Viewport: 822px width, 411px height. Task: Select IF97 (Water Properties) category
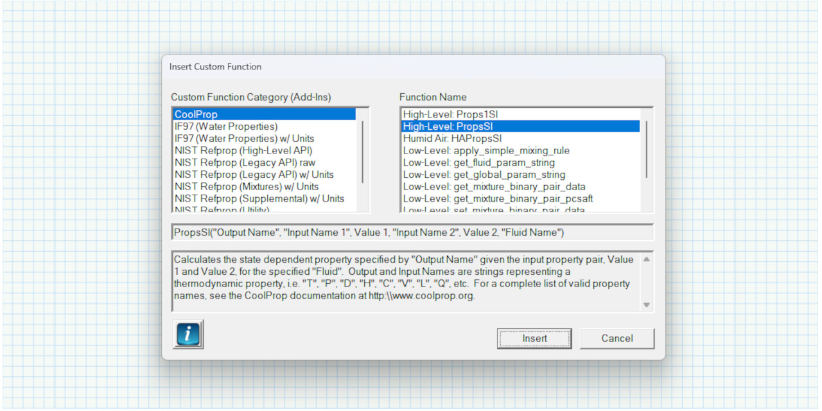click(265, 127)
